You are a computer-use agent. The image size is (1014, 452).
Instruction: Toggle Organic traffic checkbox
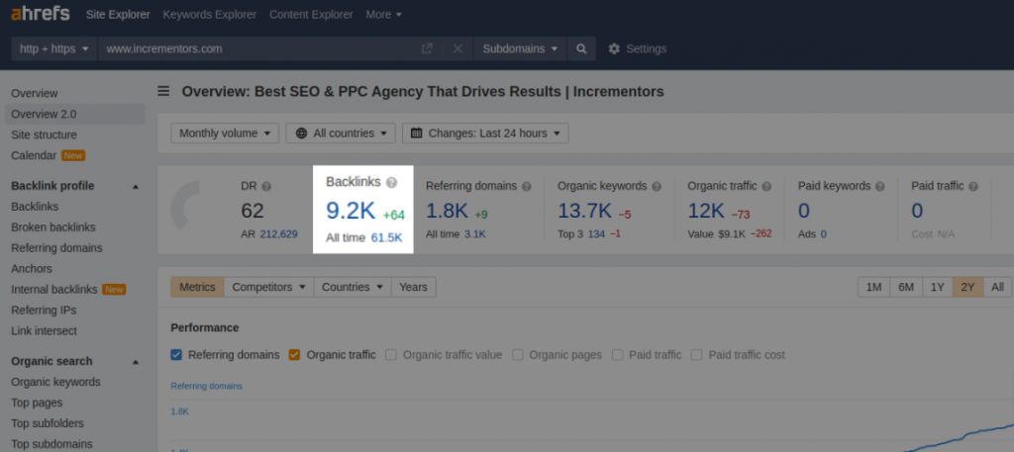(x=294, y=354)
